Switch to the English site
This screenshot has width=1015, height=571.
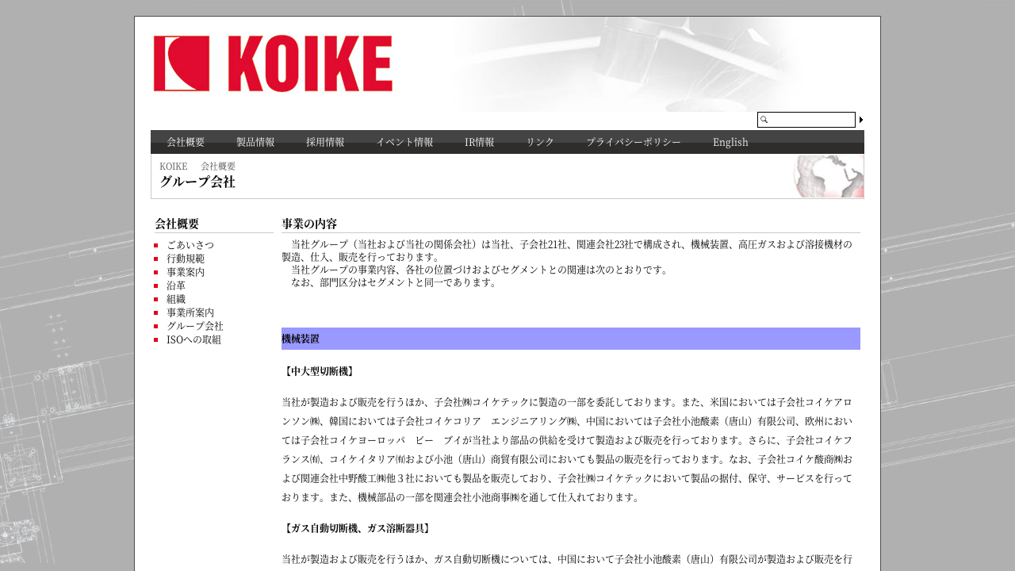(x=730, y=142)
